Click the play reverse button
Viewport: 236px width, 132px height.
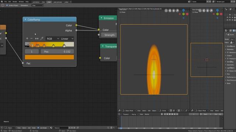pos(170,114)
